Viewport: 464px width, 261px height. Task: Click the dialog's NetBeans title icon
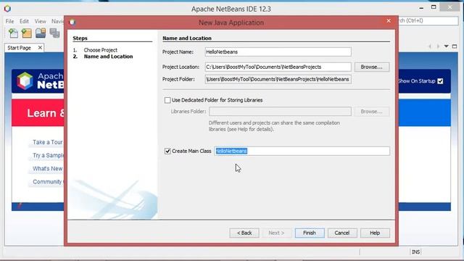(x=72, y=22)
